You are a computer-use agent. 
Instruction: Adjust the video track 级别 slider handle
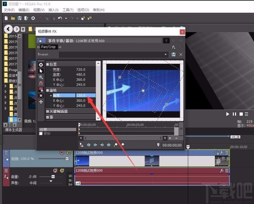pos(67,159)
